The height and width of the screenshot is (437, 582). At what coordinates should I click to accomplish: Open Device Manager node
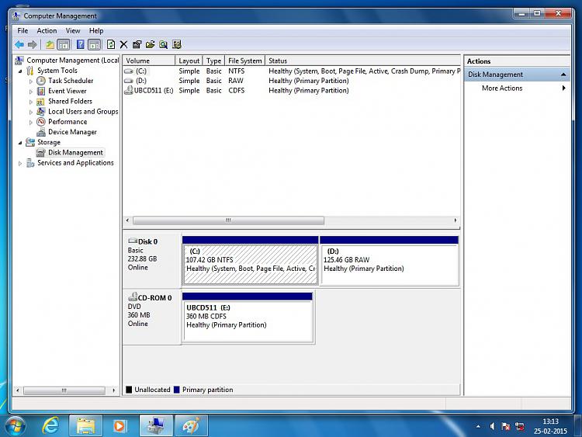(x=72, y=132)
